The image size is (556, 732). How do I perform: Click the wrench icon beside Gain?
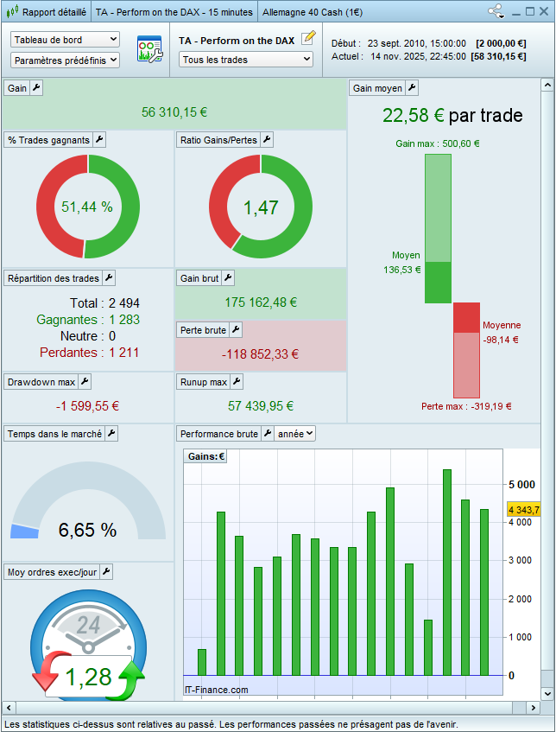tap(36, 88)
